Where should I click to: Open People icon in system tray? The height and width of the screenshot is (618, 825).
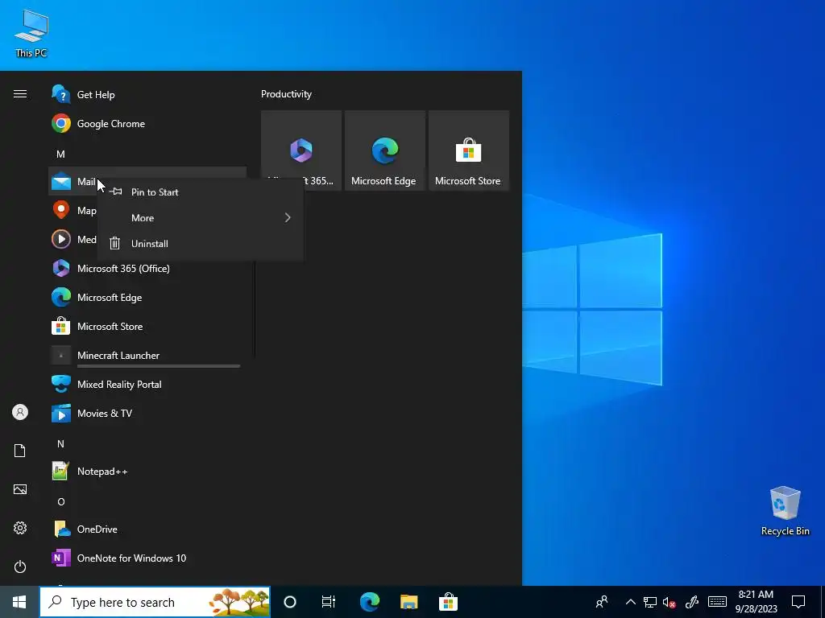pyautogui.click(x=601, y=602)
